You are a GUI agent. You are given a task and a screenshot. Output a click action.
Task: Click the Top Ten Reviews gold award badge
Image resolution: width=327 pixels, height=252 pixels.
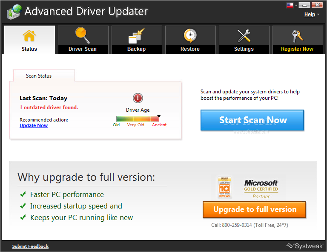(224, 187)
